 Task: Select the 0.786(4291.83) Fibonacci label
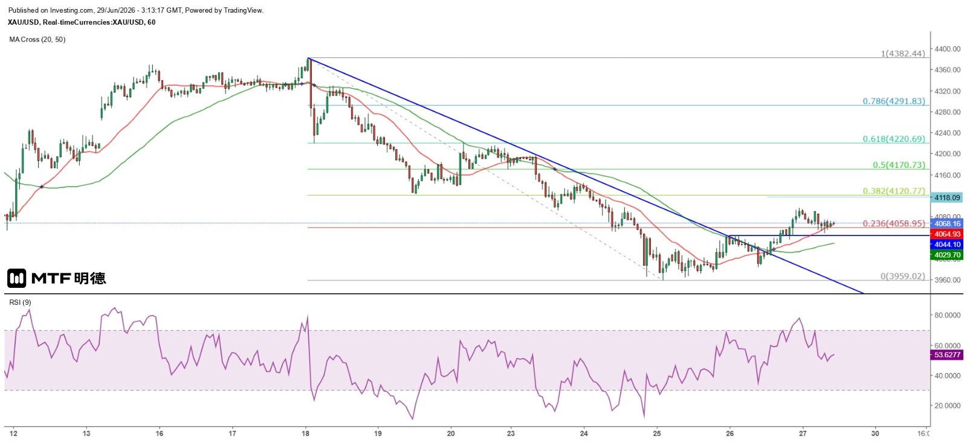click(x=894, y=101)
